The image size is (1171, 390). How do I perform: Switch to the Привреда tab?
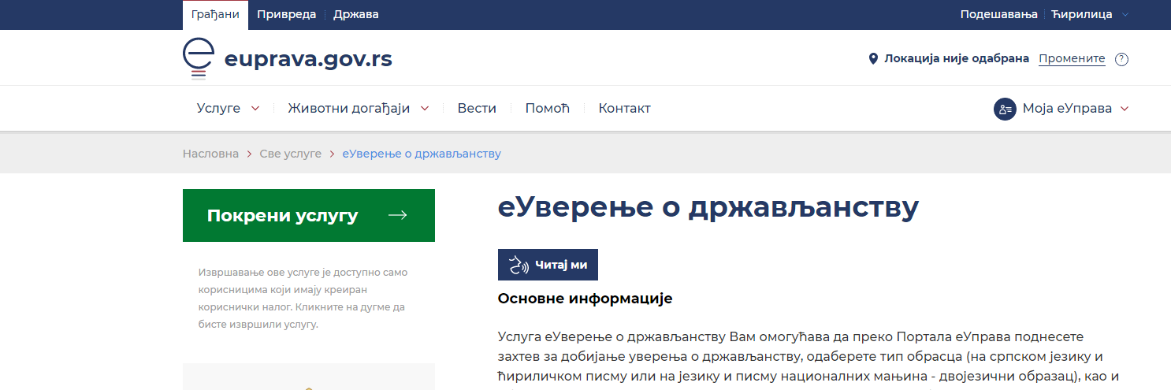click(286, 14)
